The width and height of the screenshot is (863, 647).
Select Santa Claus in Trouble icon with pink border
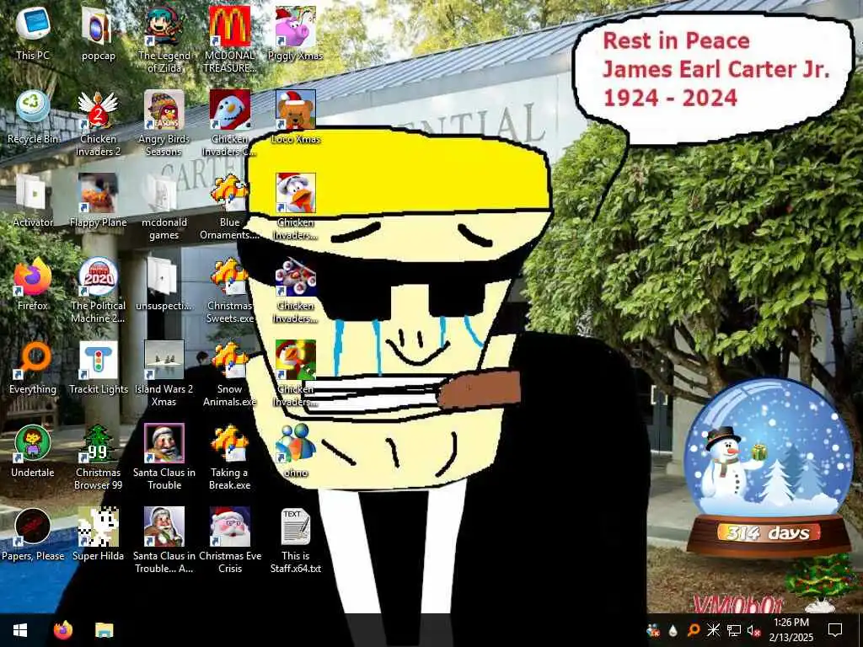click(x=164, y=457)
